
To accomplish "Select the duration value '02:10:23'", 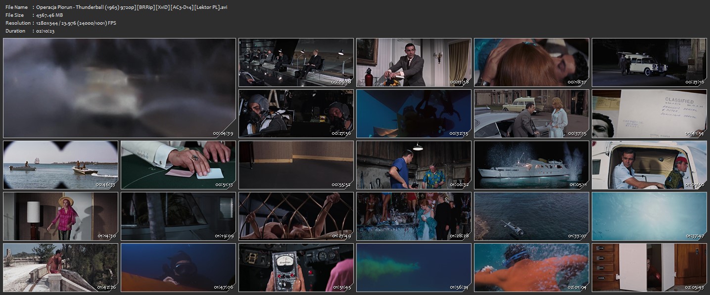I will [46, 31].
